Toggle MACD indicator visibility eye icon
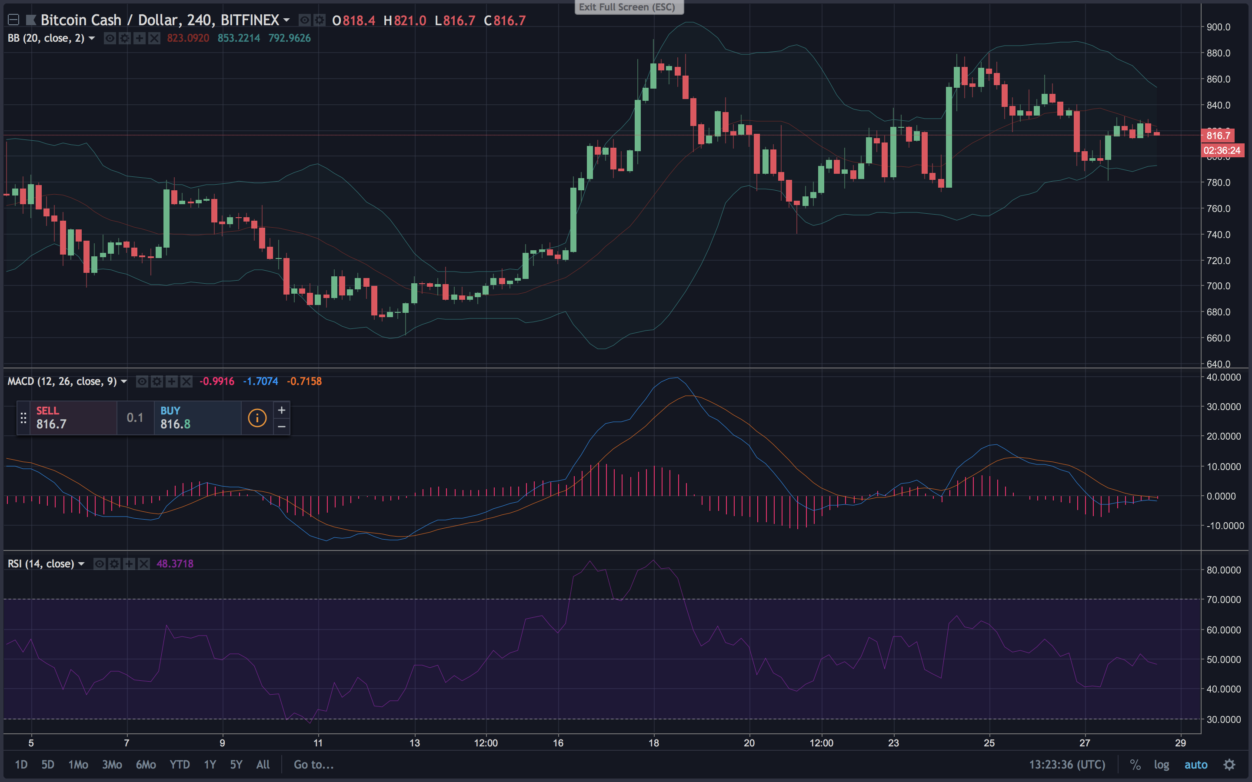 point(142,381)
